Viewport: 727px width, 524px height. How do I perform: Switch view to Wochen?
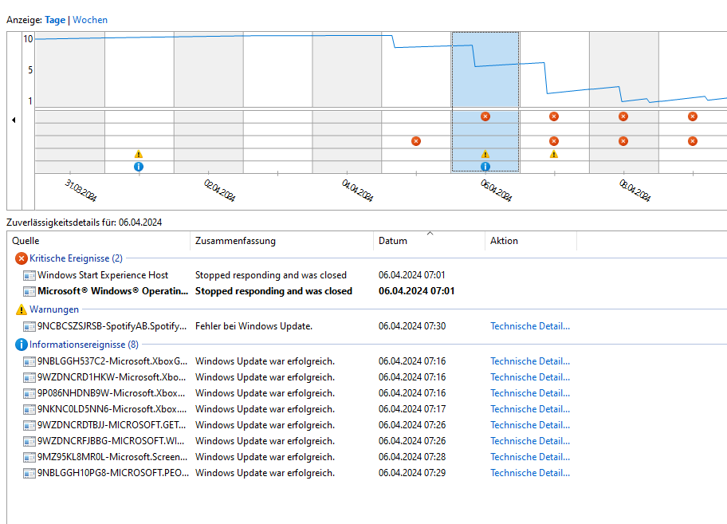[90, 20]
